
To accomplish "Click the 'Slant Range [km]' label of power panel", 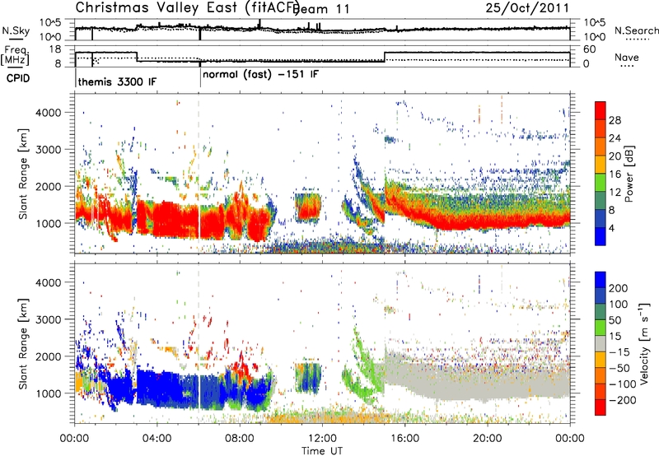I will click(23, 174).
